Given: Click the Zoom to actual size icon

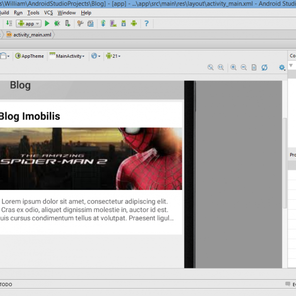Looking at the screenshot, I should point(221,68).
